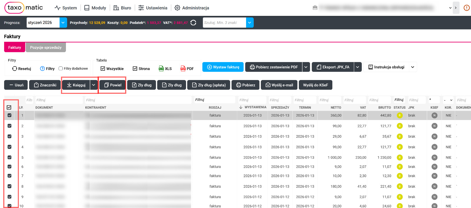471x208 pixels.
Task: Click Wyślij do KSeF button
Action: (x=315, y=85)
